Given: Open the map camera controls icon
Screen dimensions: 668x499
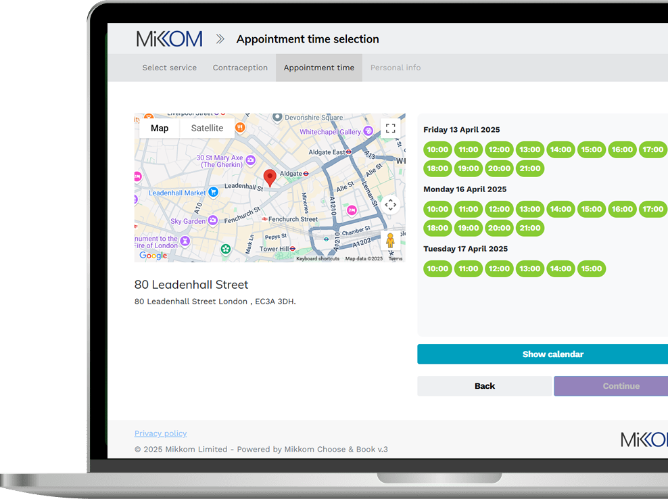Looking at the screenshot, I should coord(390,204).
